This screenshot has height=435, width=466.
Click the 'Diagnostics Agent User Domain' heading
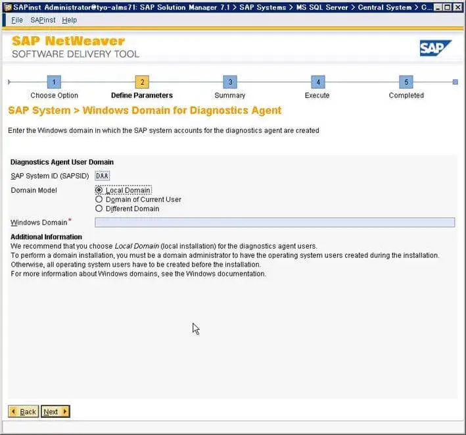62,162
